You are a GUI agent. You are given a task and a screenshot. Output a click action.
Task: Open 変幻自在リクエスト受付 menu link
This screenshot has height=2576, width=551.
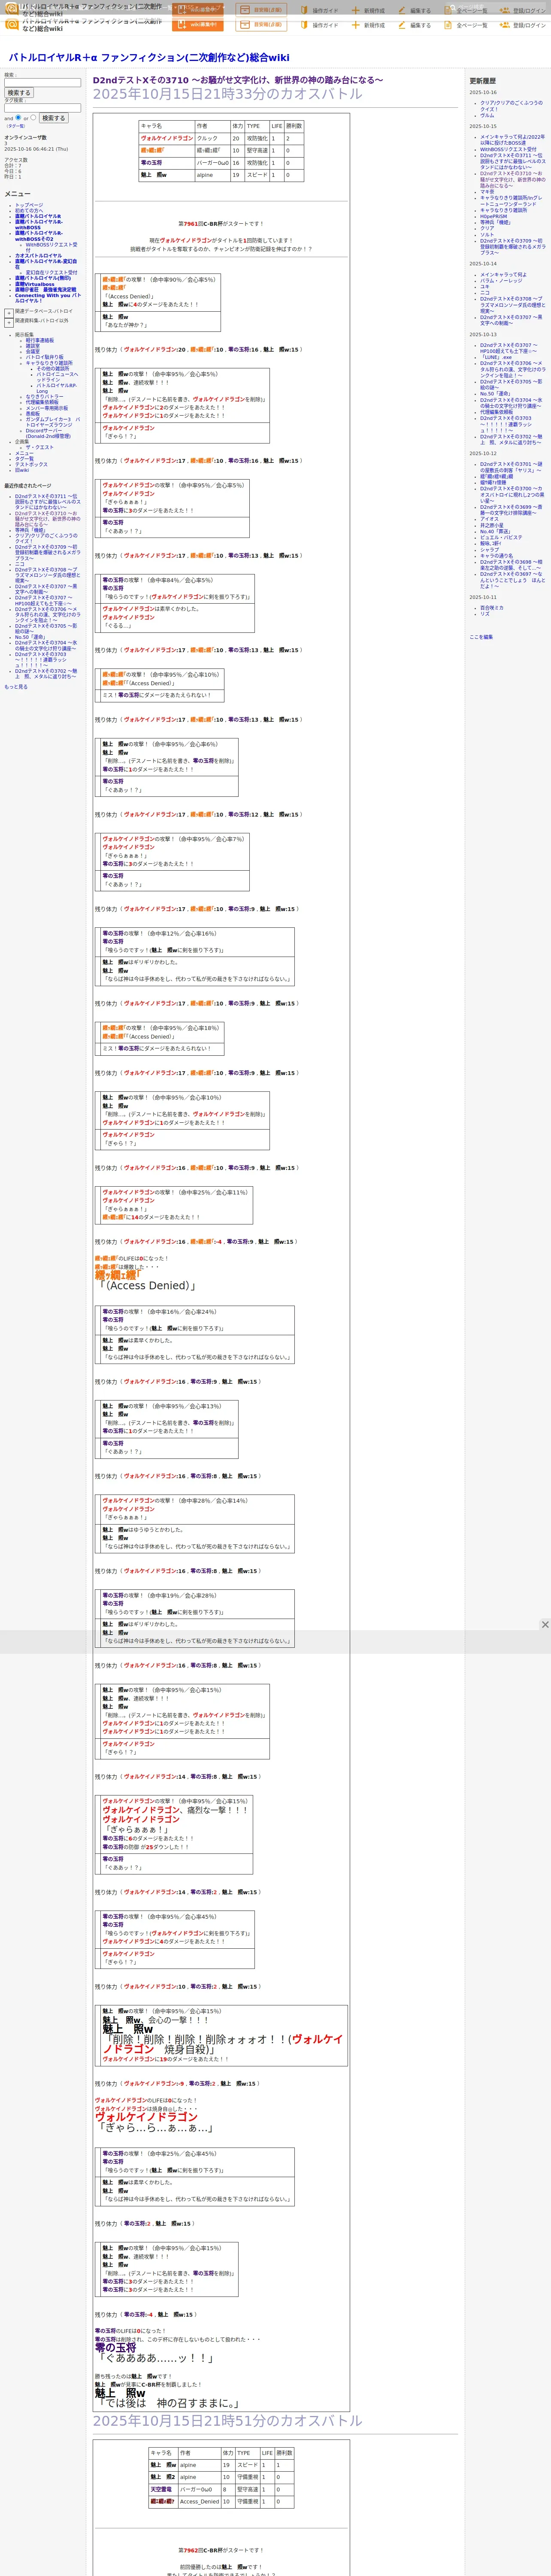click(51, 272)
